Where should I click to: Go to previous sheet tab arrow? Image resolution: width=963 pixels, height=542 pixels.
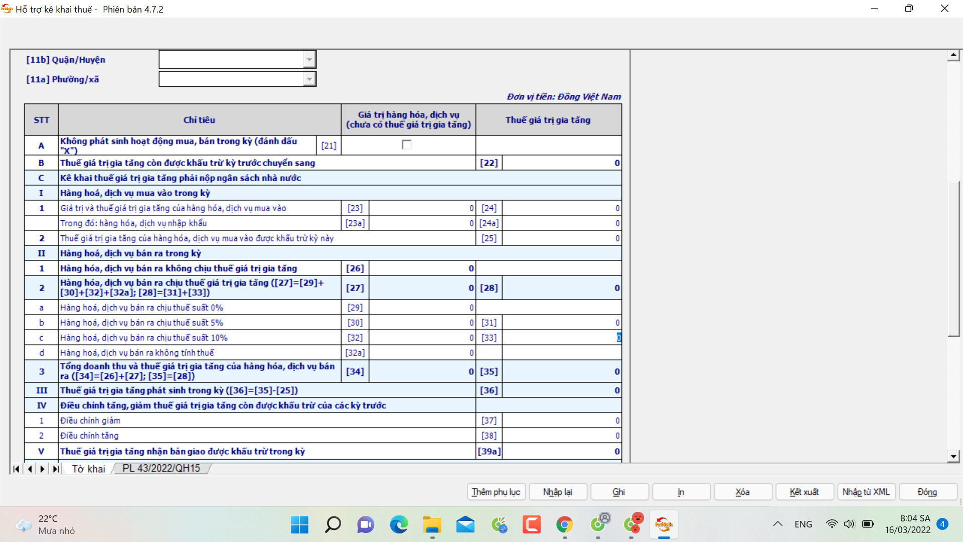point(30,469)
